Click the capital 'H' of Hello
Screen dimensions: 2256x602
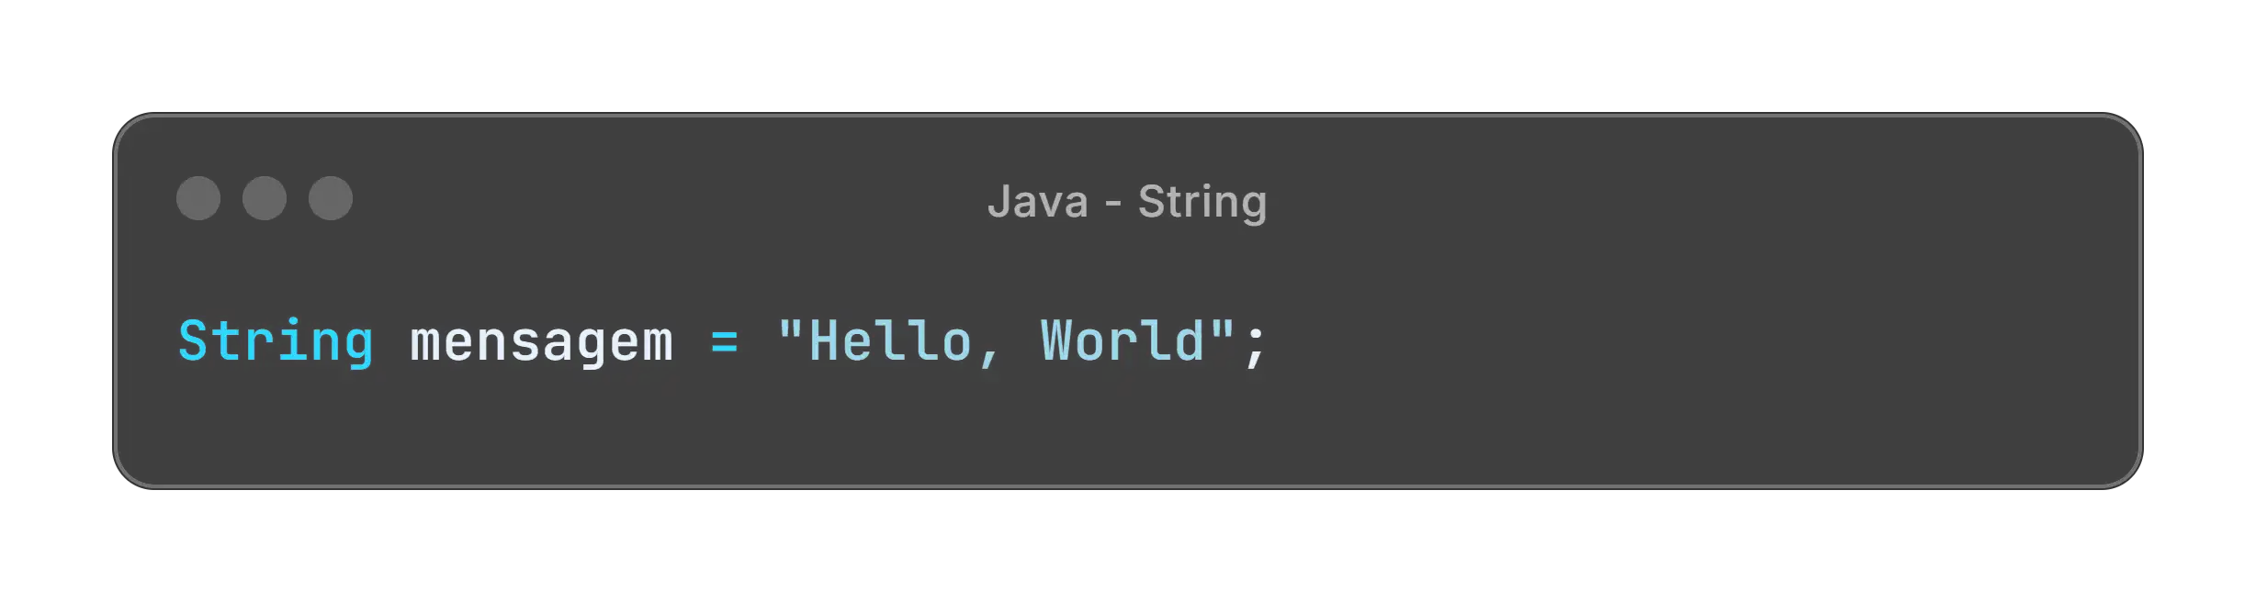pyautogui.click(x=823, y=341)
